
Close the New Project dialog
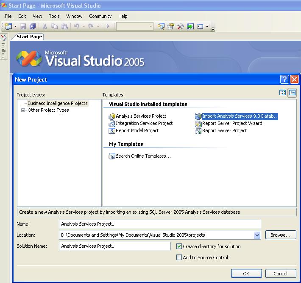pos(294,79)
